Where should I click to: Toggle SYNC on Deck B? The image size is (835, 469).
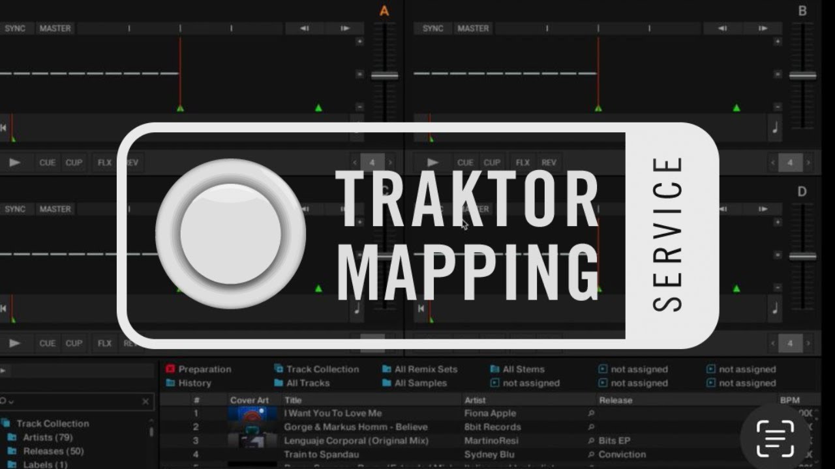pos(433,29)
